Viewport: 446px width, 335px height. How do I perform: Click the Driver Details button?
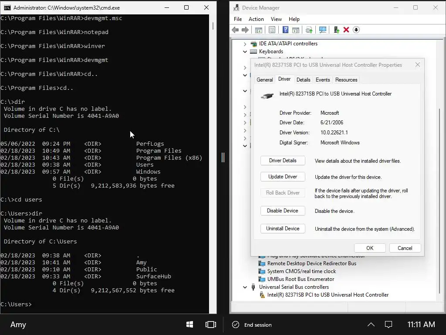tap(283, 161)
